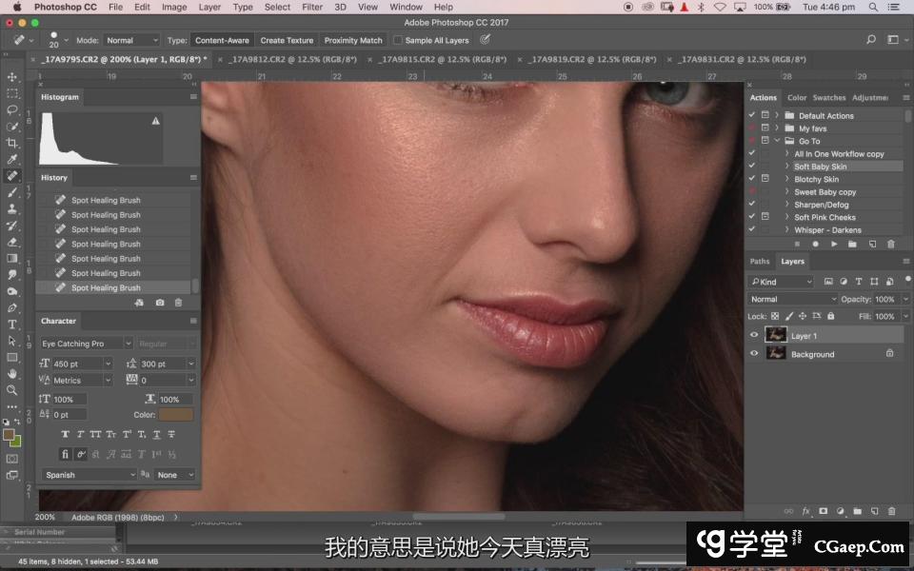Expand the Default Actions folder

[777, 116]
